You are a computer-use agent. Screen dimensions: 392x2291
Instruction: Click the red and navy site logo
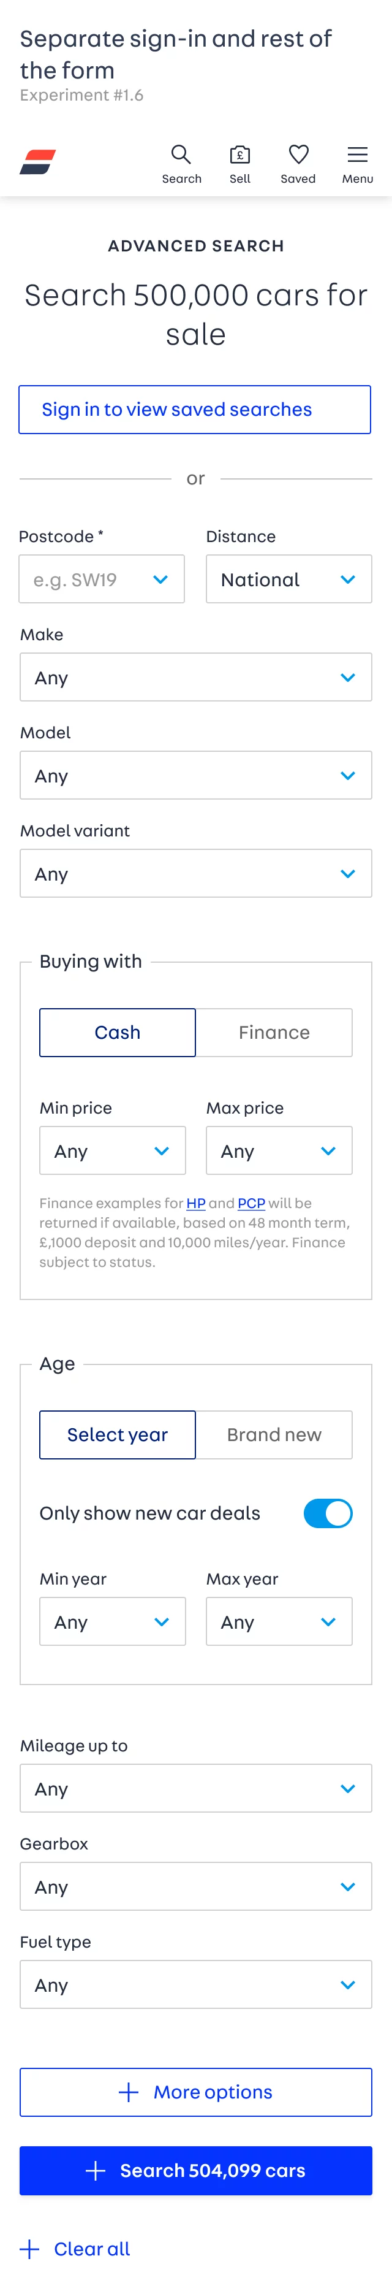38,162
